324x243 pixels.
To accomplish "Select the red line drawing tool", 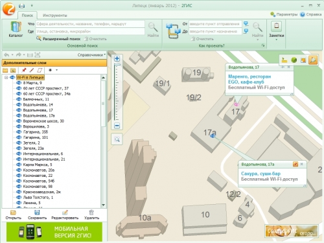I will pyautogui.click(x=32, y=70).
